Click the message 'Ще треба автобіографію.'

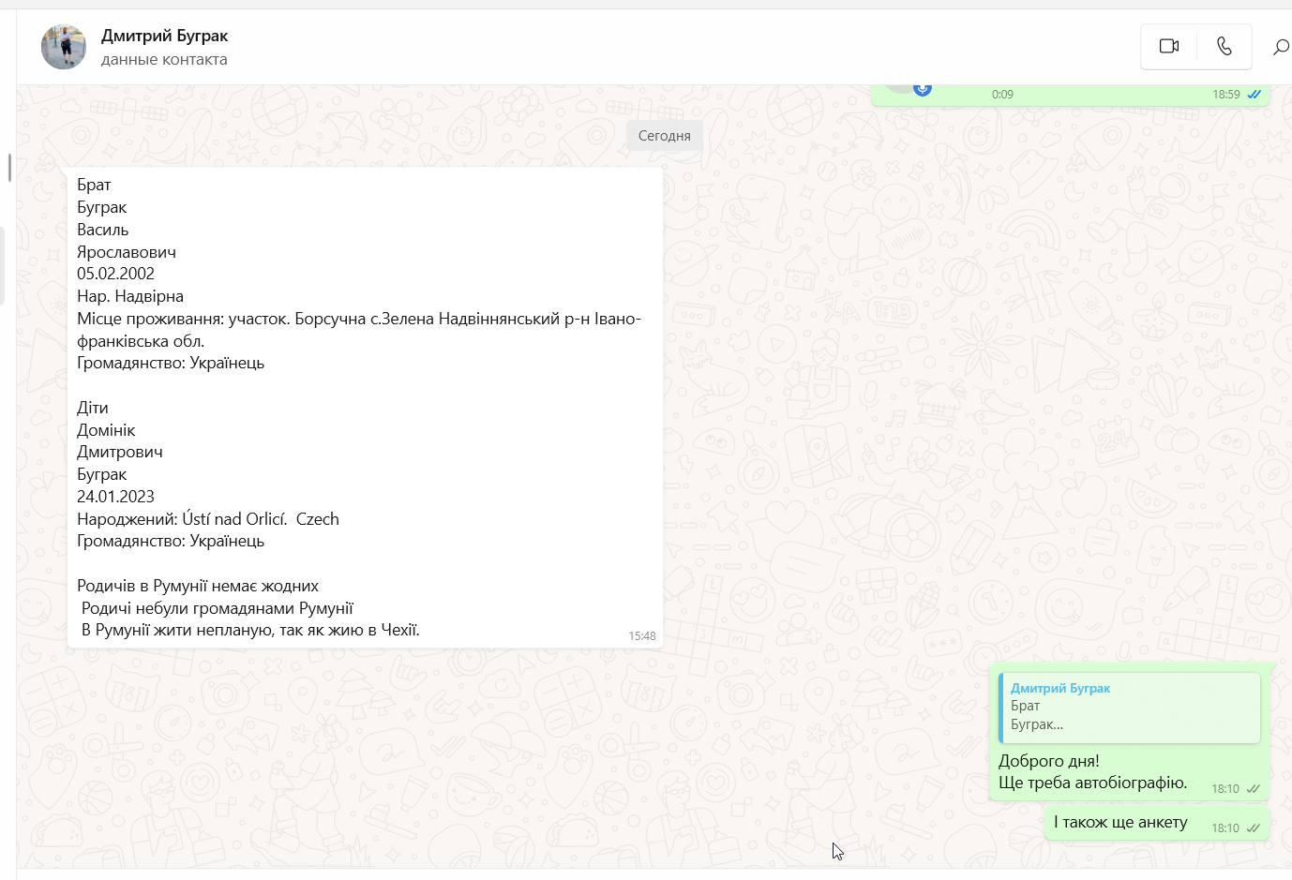(x=1093, y=783)
